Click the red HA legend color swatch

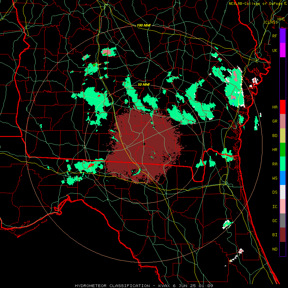coord(283,107)
